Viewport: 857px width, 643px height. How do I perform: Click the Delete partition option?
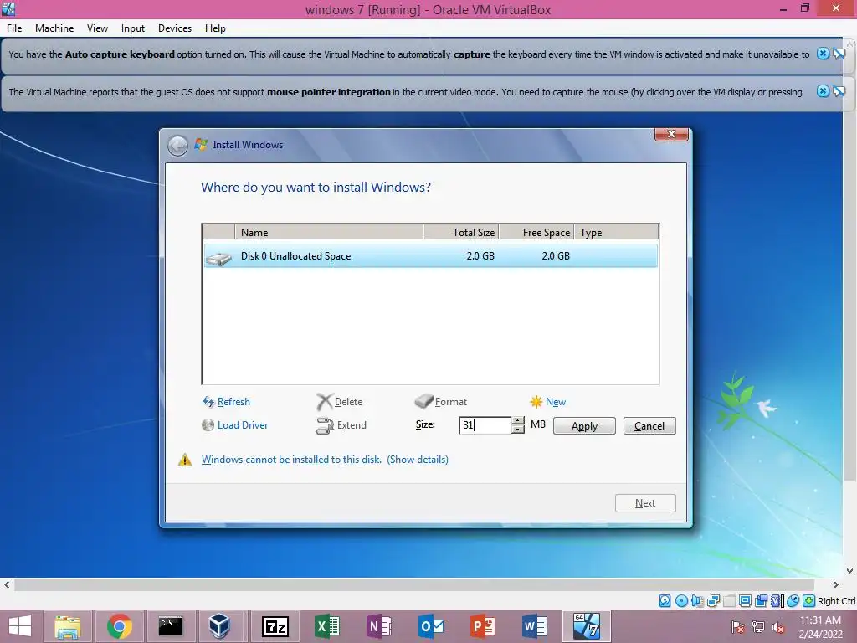pos(340,402)
